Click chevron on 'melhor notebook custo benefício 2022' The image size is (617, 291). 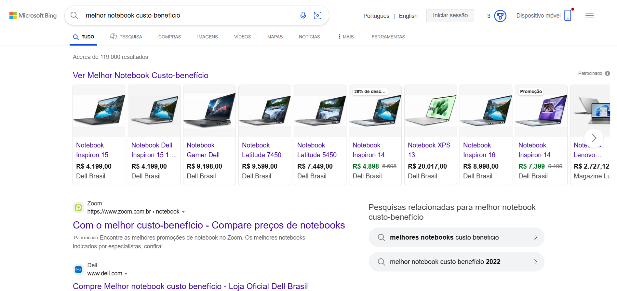(x=535, y=262)
